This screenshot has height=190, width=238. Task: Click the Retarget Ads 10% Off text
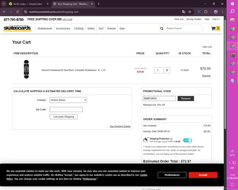pos(154,105)
